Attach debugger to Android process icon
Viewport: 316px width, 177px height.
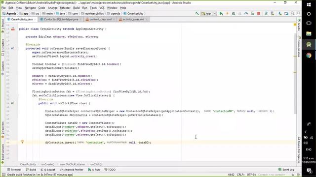pyautogui.click(x=252, y=13)
